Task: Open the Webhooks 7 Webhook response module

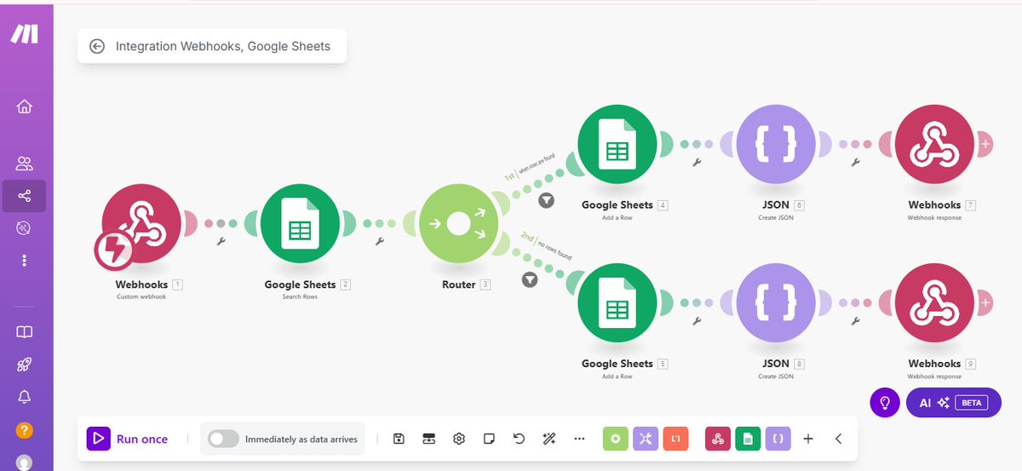Action: pos(934,145)
